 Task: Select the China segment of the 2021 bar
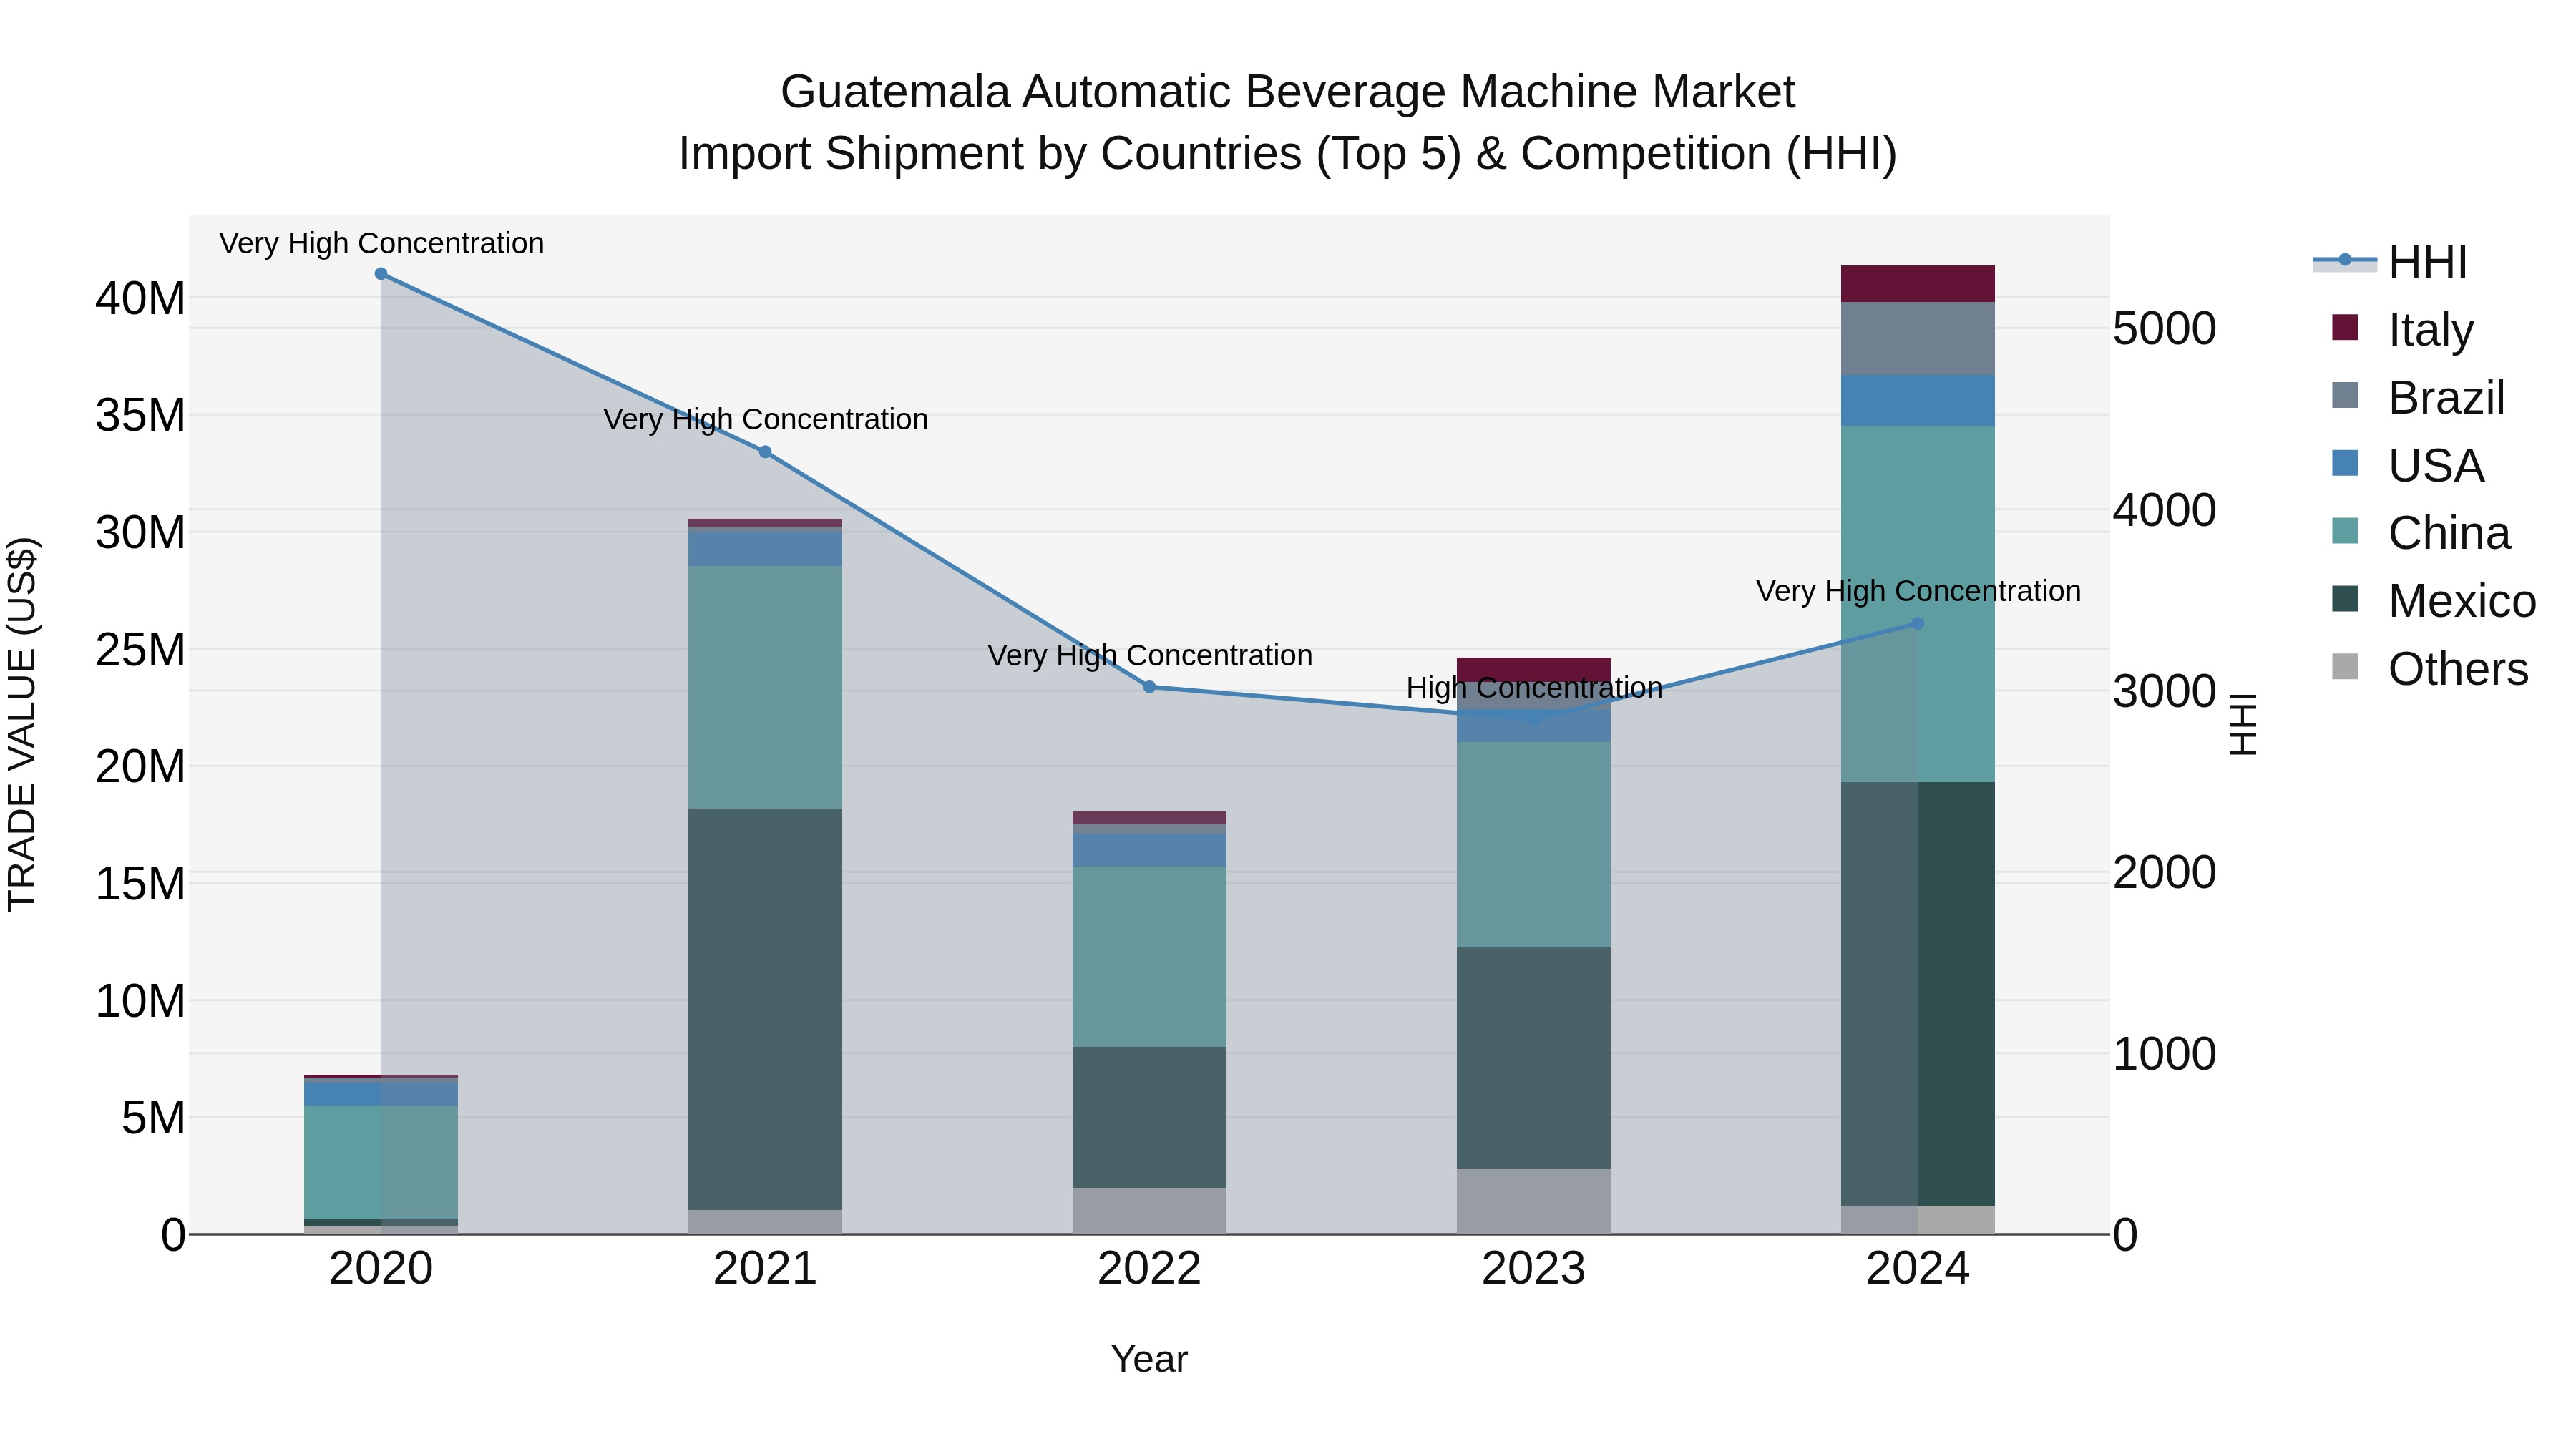(x=765, y=688)
